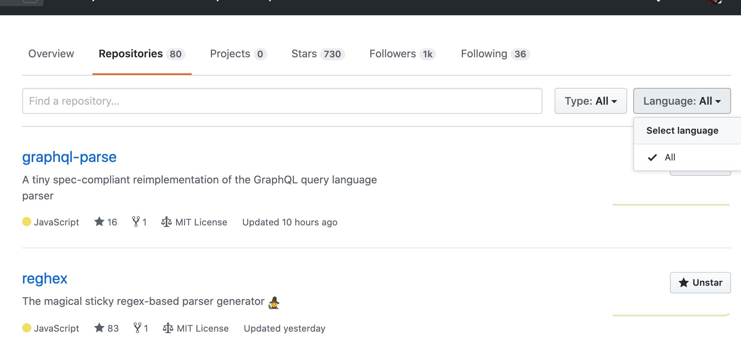Viewport: 741px width, 353px height.
Task: Click the yellow JavaScript dot for reghex
Action: (27, 328)
